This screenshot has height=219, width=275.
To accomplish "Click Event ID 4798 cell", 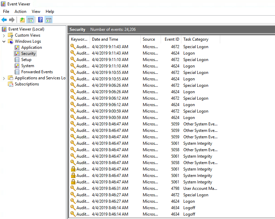I will point(175,188).
